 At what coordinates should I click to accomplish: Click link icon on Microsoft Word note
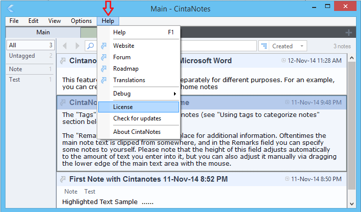coord(63,61)
